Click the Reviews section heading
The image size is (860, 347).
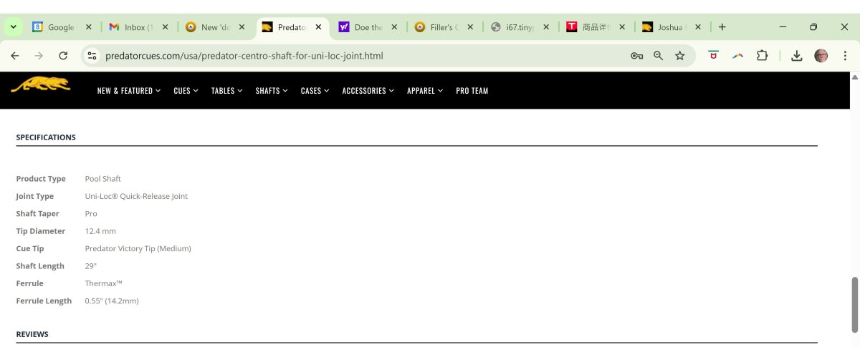tap(32, 334)
